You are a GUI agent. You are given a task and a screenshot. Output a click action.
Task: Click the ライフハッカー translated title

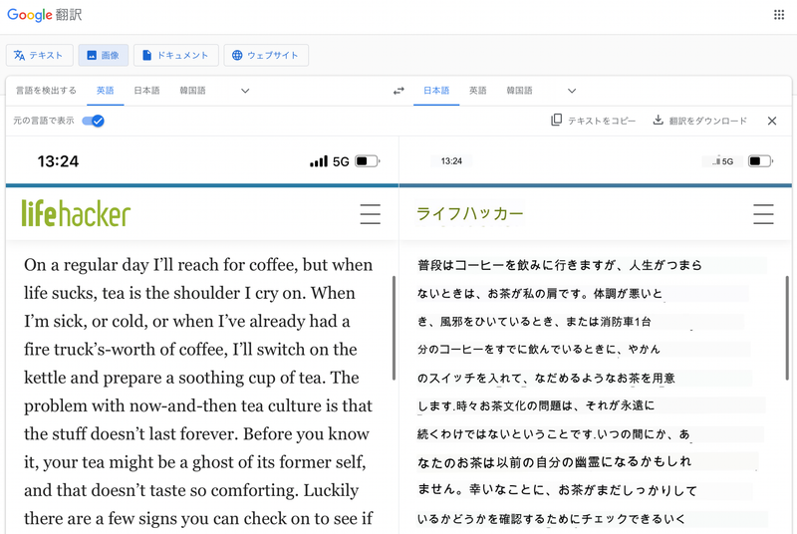click(x=469, y=214)
